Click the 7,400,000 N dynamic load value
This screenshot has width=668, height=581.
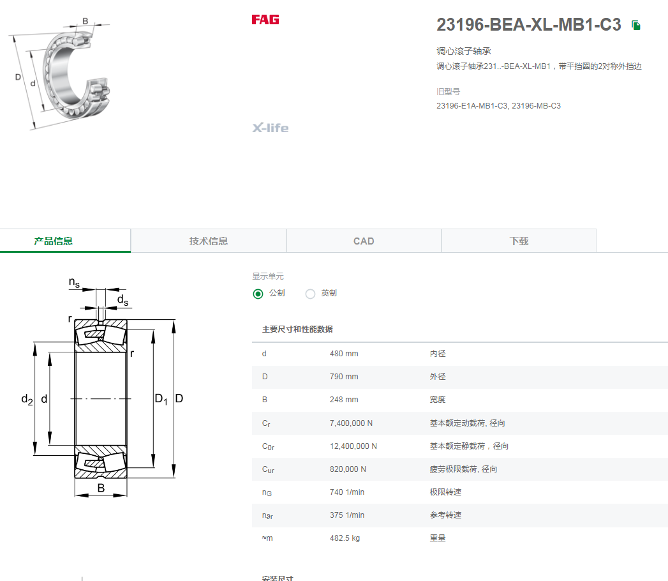[351, 423]
